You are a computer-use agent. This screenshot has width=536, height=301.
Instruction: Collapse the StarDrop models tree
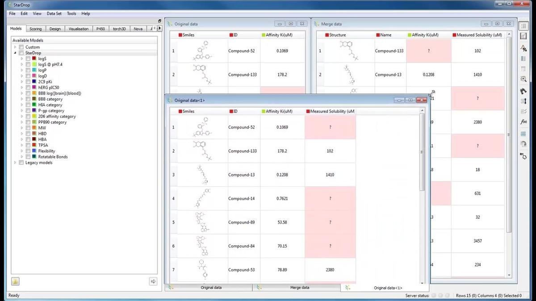click(15, 52)
